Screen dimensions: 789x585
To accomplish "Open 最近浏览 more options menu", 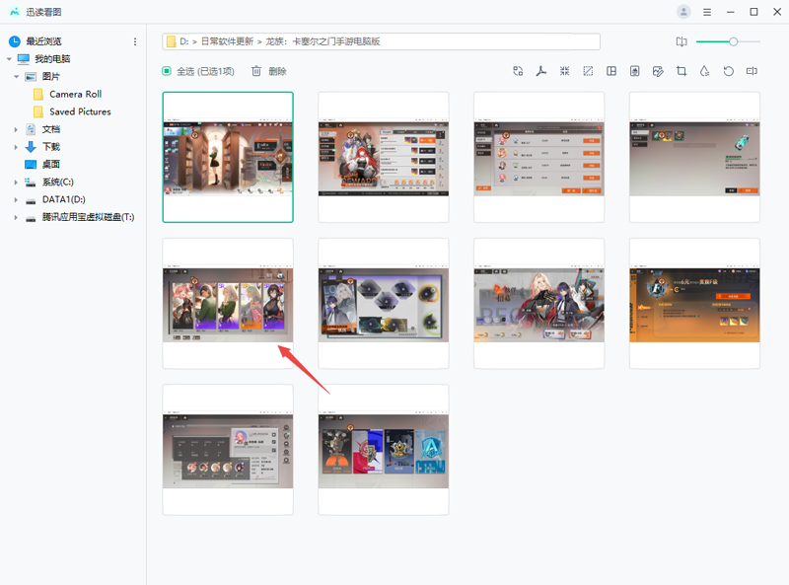I will click(135, 41).
